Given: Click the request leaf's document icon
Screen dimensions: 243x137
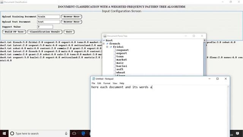Looking at the screenshot, I should coord(115,50).
